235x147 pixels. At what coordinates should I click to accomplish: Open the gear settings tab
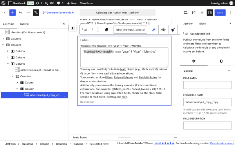[x=194, y=61]
